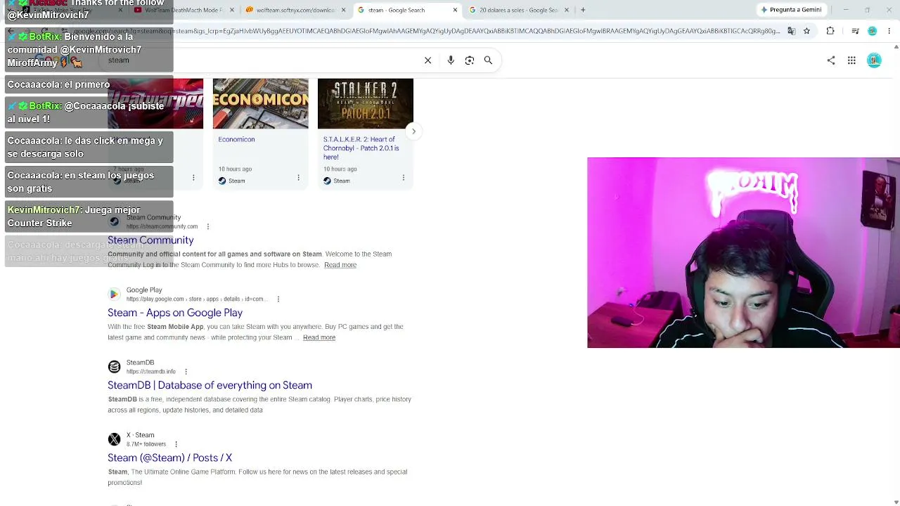Click the magnifying glass search button

pyautogui.click(x=488, y=60)
